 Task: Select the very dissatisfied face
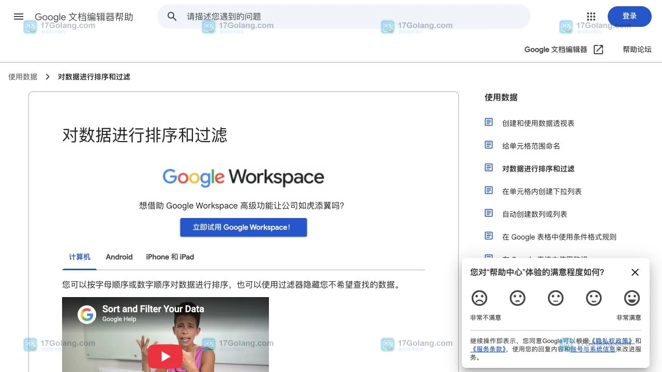click(x=479, y=298)
